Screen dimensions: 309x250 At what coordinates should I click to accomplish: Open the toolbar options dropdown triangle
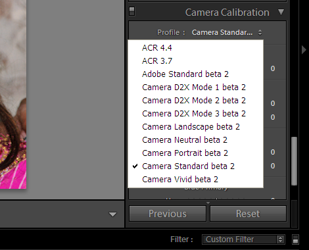(113, 214)
